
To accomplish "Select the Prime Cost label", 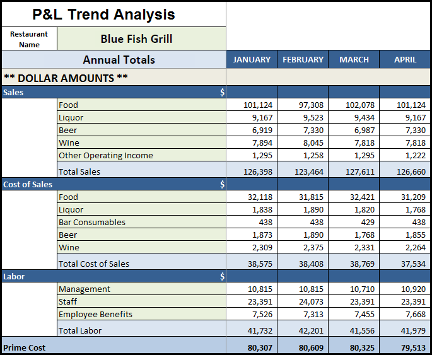I will [114, 345].
